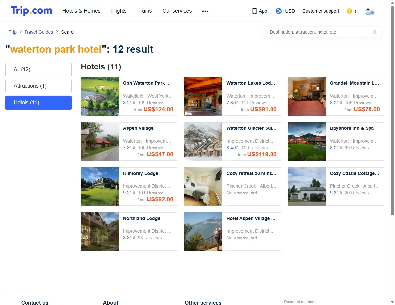Click Waterton Lakes Lodge title

coord(251,83)
